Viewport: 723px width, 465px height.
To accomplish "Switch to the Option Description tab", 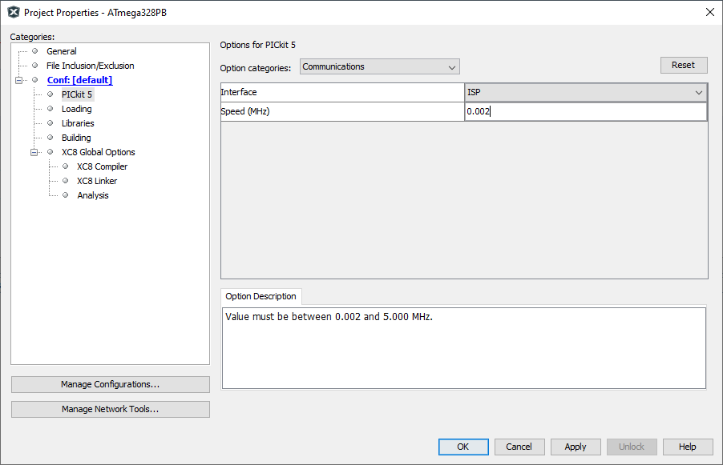I will pos(261,296).
